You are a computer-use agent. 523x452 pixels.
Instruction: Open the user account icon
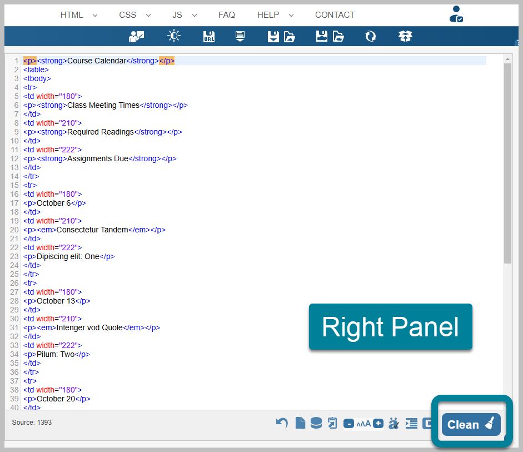tap(456, 14)
